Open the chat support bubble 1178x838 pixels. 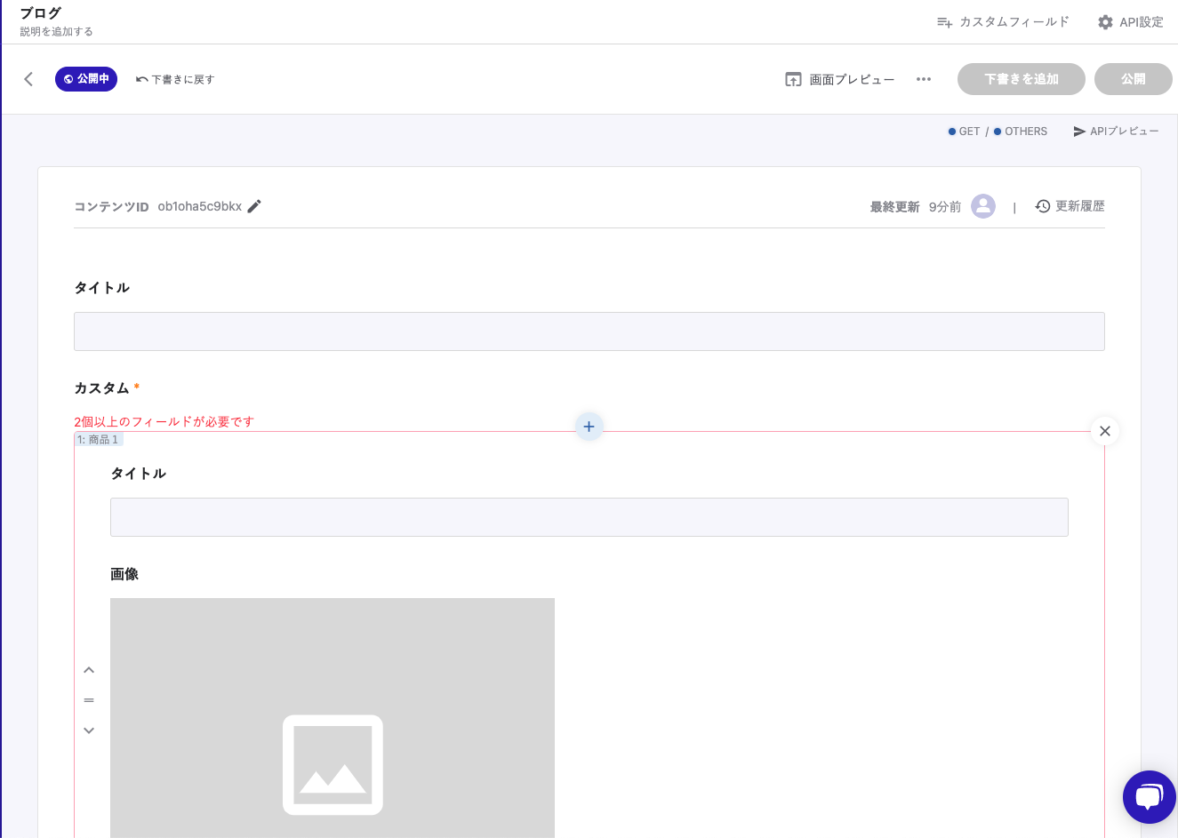click(1149, 796)
